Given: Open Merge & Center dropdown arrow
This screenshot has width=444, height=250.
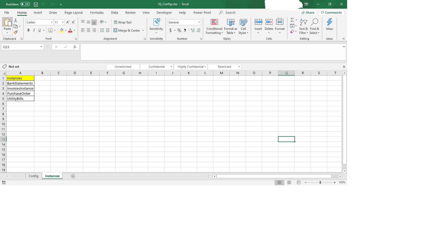Looking at the screenshot, I should click(143, 31).
